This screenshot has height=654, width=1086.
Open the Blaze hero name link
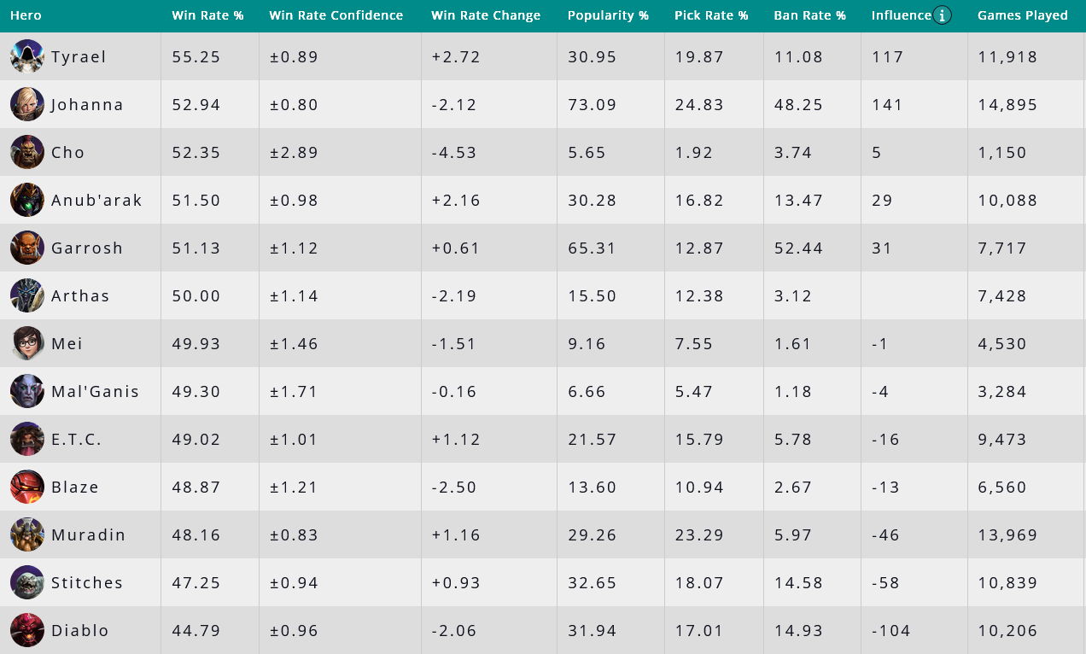click(x=75, y=488)
